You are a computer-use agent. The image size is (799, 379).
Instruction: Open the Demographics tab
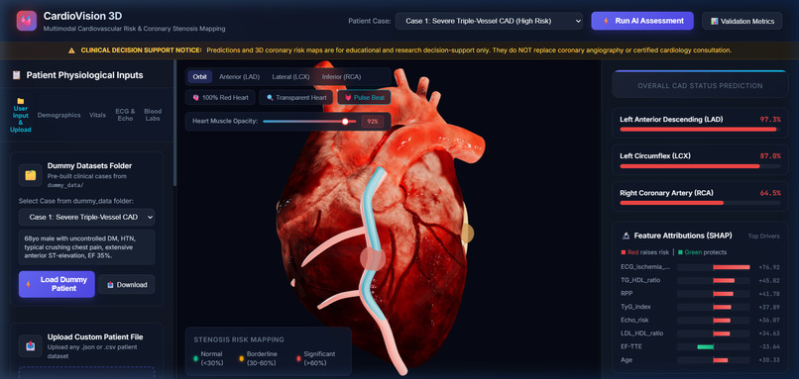tap(59, 115)
